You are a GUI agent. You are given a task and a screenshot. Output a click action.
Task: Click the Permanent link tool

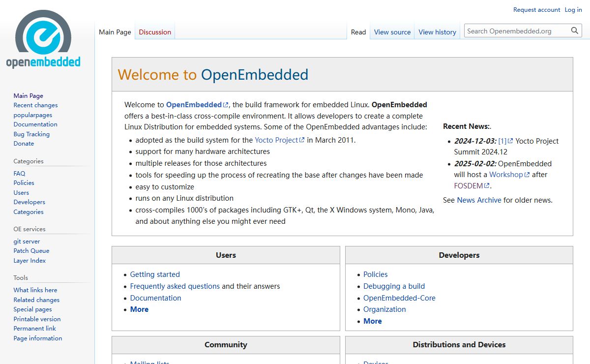tap(35, 329)
